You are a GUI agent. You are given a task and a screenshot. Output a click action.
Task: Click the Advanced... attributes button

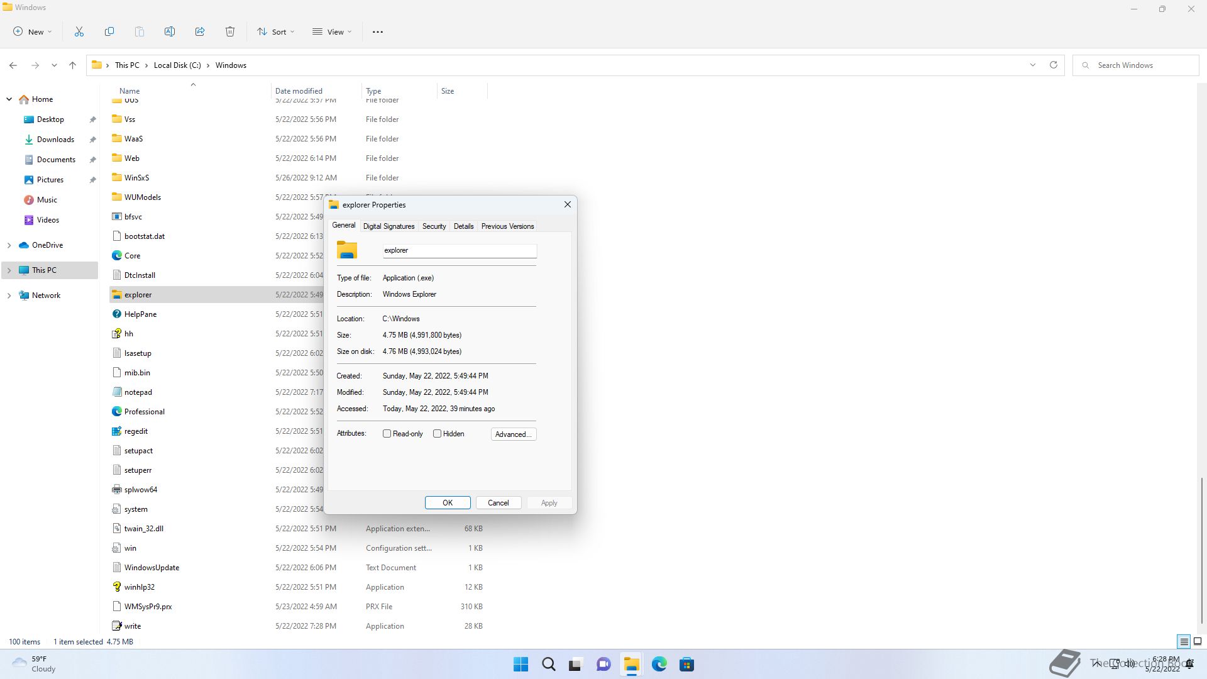pos(513,434)
